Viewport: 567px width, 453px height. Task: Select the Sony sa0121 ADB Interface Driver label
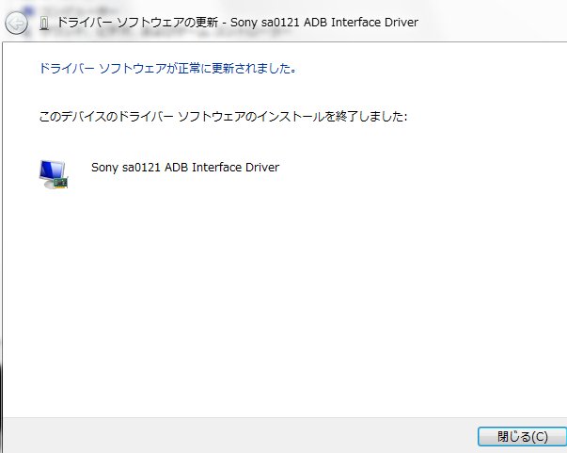point(185,168)
